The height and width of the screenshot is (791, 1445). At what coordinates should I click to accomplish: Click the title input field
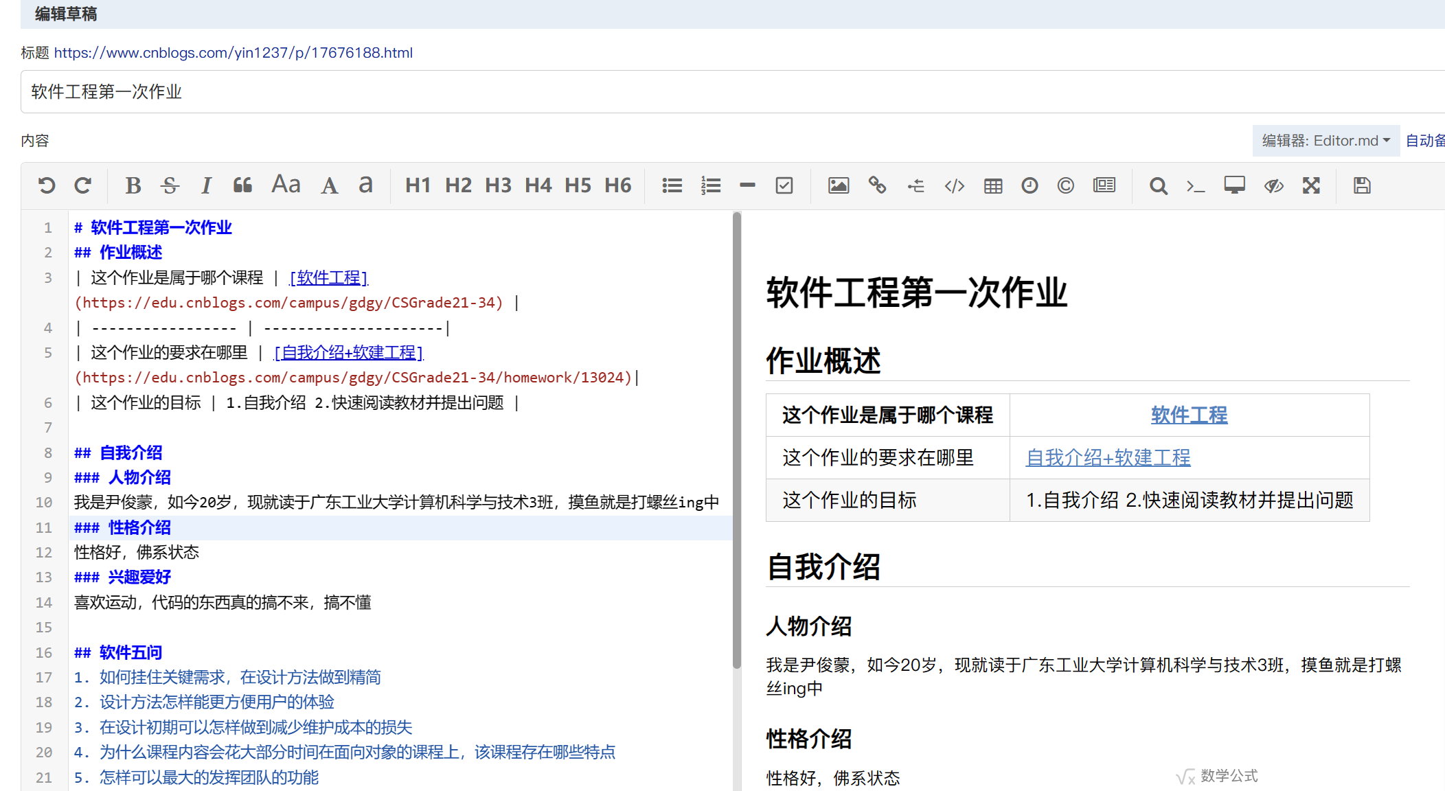(687, 92)
